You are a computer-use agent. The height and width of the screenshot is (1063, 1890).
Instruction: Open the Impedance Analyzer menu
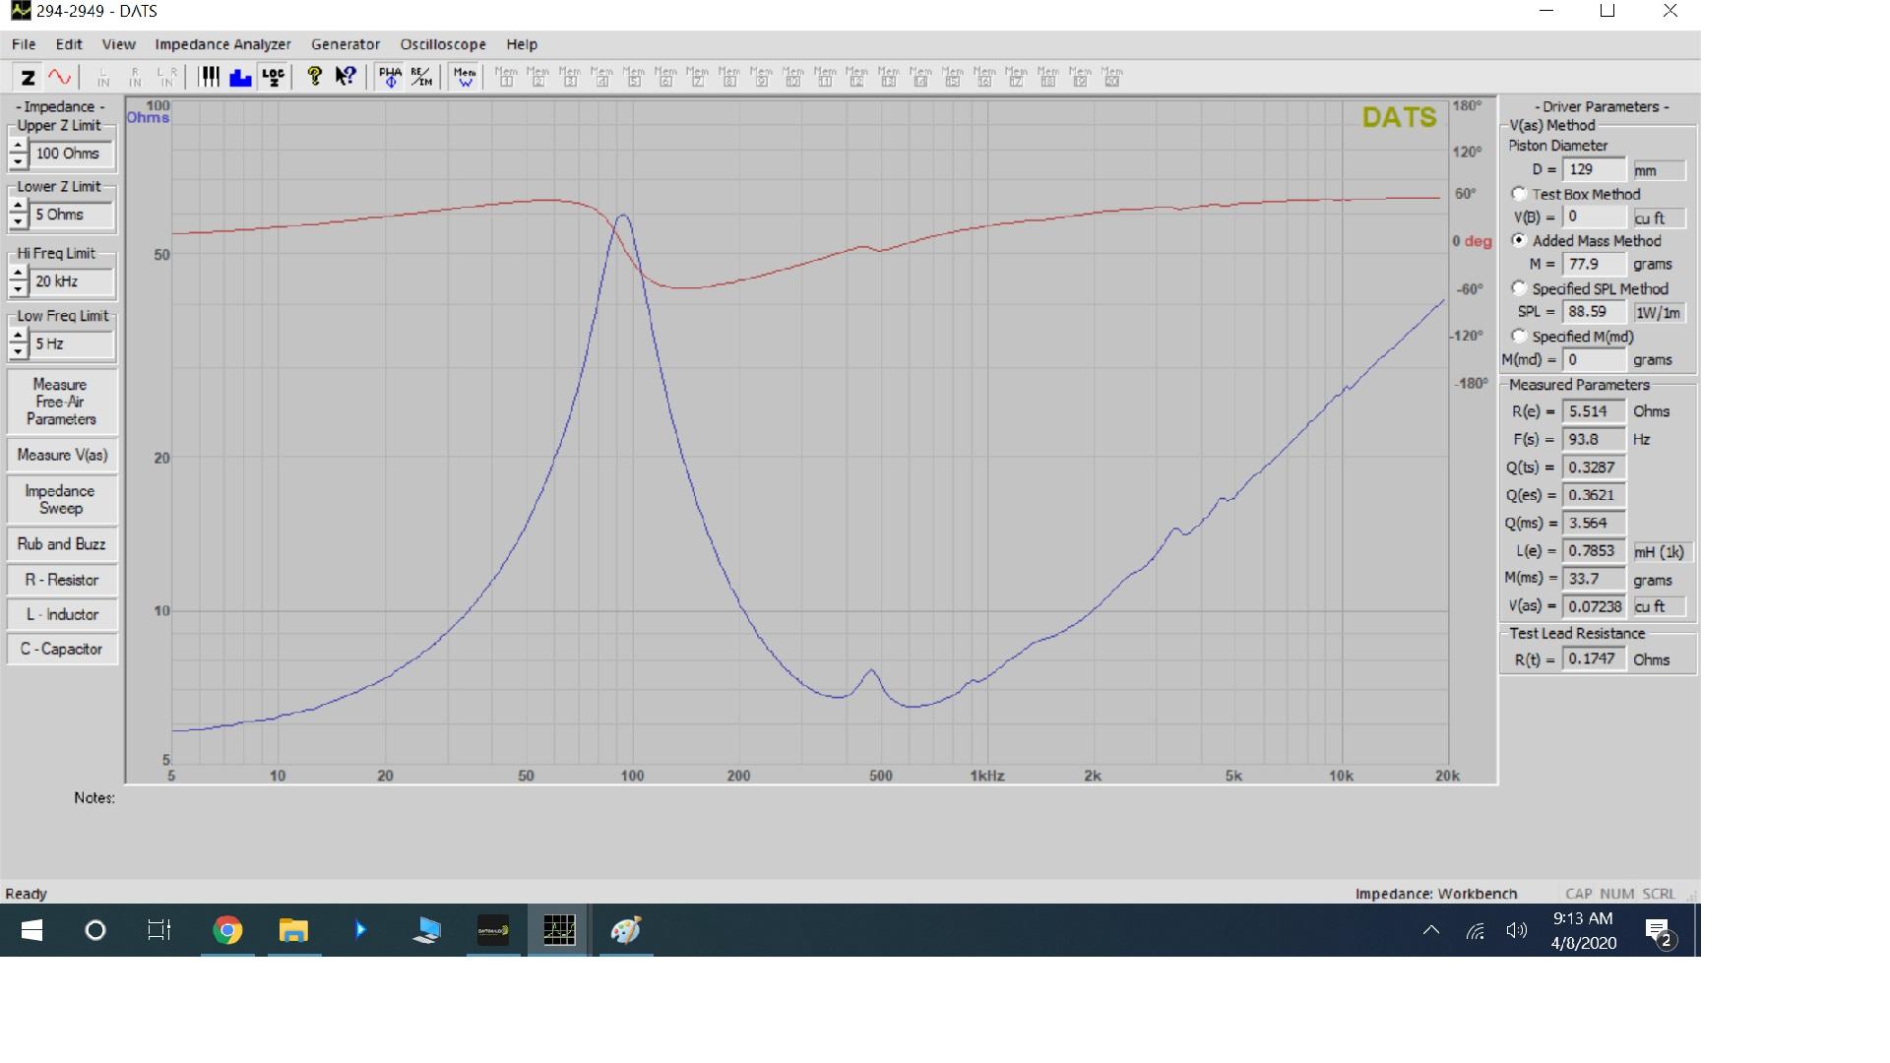click(x=222, y=44)
